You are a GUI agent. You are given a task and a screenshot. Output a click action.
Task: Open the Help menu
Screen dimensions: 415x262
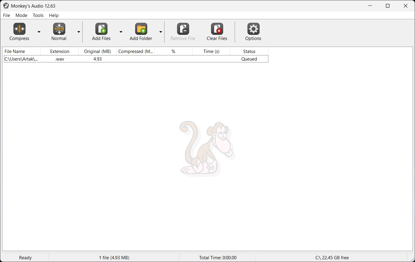click(53, 15)
